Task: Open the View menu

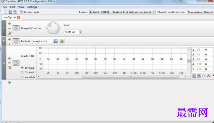Action: (x=21, y=7)
